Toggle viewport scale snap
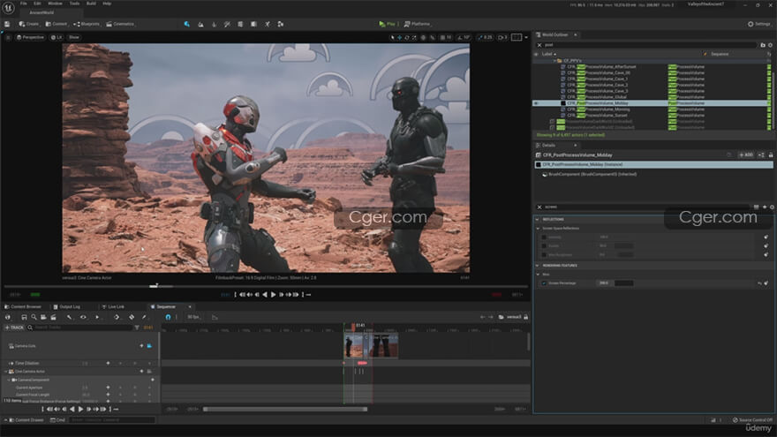 pos(485,37)
